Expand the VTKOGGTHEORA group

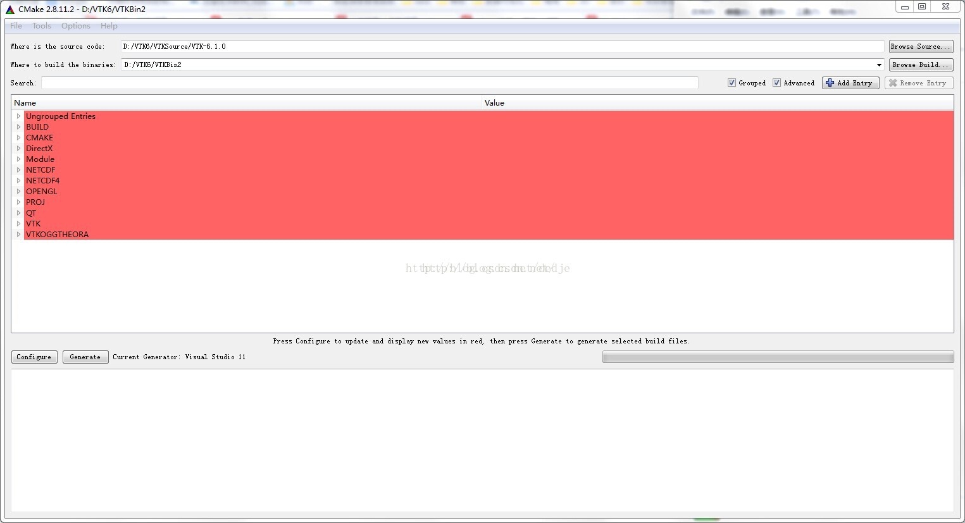(x=18, y=235)
